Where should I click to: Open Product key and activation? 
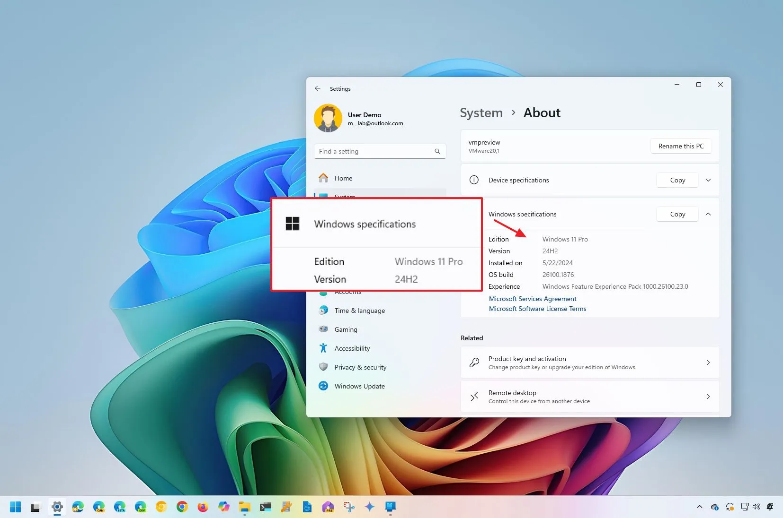point(590,363)
